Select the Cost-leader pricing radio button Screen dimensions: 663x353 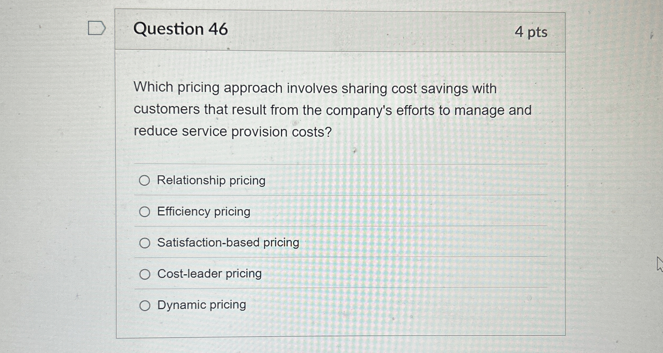(x=145, y=274)
